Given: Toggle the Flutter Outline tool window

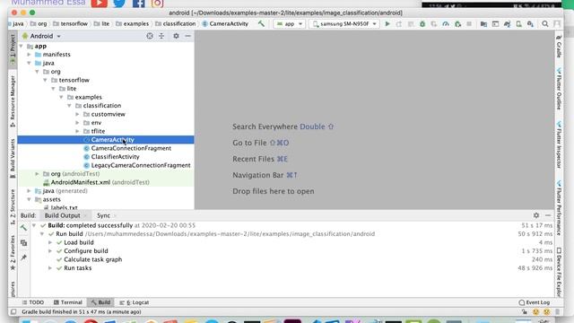Looking at the screenshot, I should tap(559, 89).
